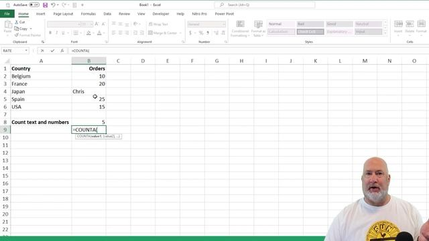This screenshot has width=429, height=241.
Task: Click the Top Align icon
Action: click(114, 24)
